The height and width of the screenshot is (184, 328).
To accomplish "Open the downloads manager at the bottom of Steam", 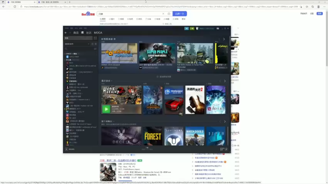I will 147,148.
